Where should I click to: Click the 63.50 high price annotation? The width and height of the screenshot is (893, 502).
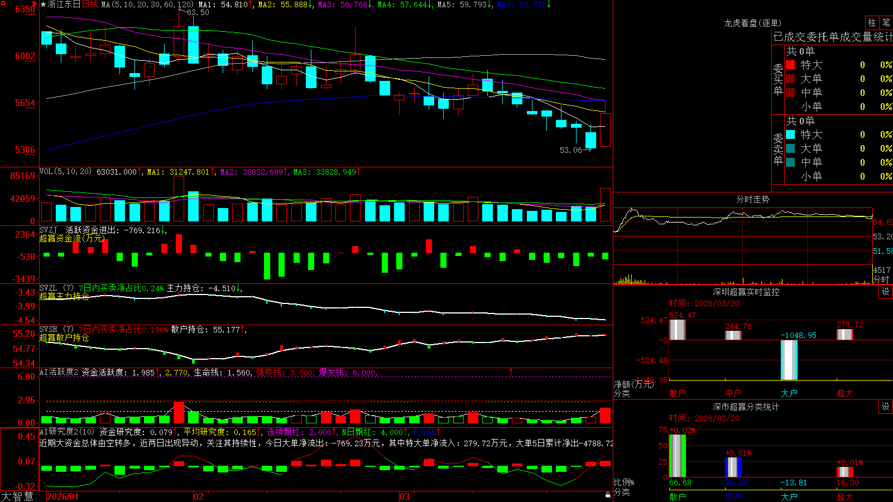click(x=198, y=12)
